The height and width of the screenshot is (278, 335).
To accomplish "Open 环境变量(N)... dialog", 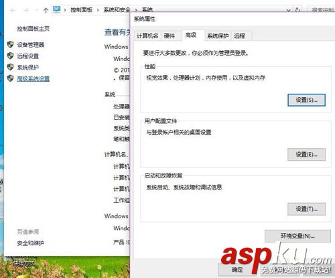I will click(x=297, y=236).
